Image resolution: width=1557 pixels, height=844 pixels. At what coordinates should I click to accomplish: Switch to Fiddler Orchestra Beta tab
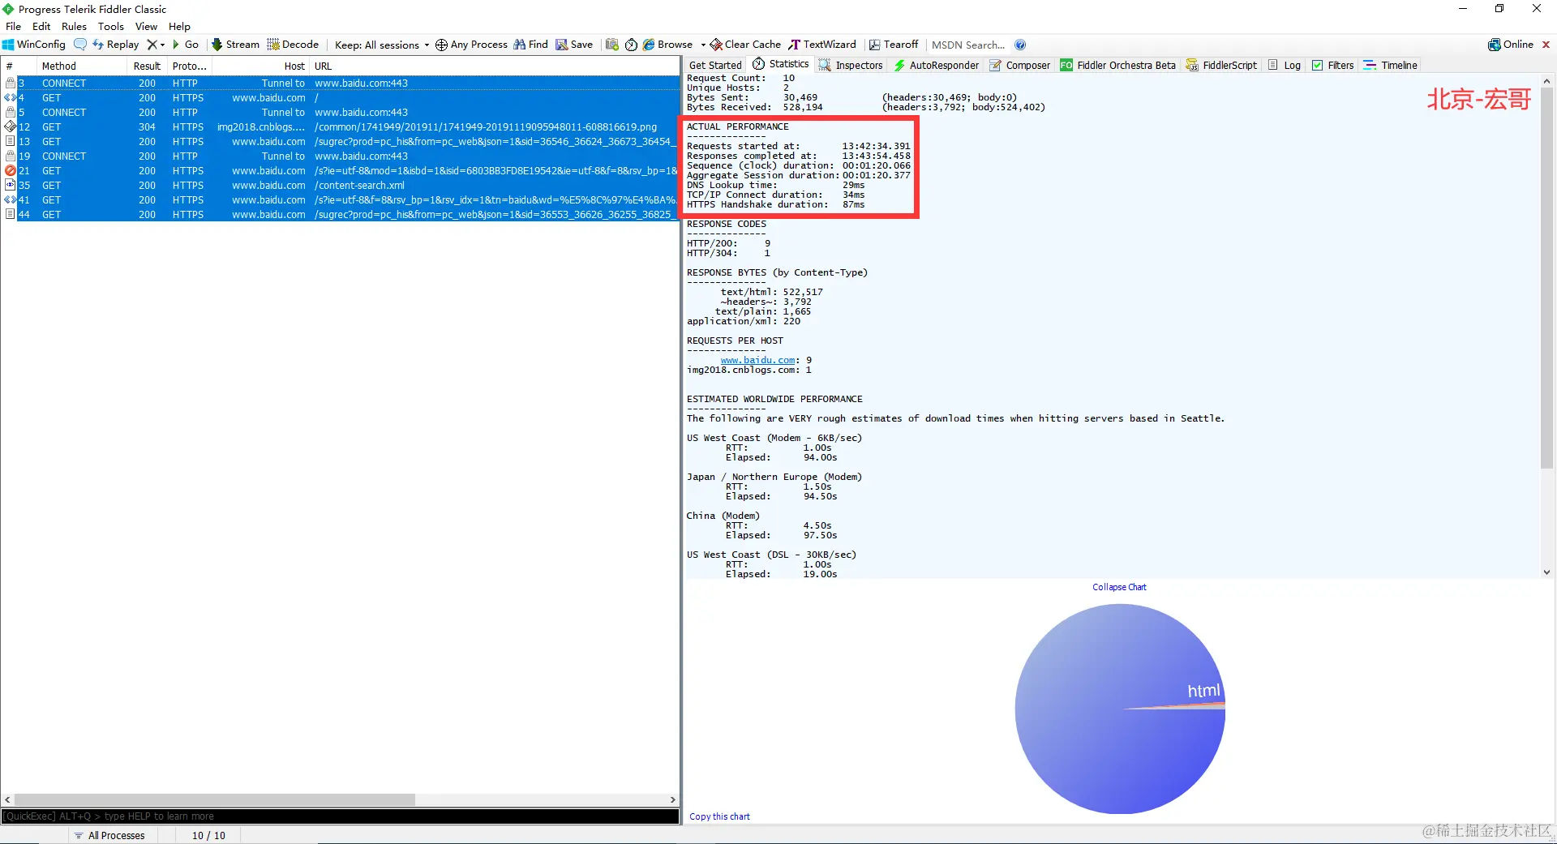pos(1117,65)
